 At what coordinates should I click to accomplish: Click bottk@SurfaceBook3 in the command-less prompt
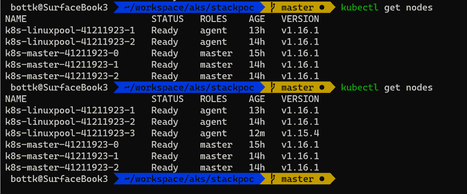tap(59, 179)
